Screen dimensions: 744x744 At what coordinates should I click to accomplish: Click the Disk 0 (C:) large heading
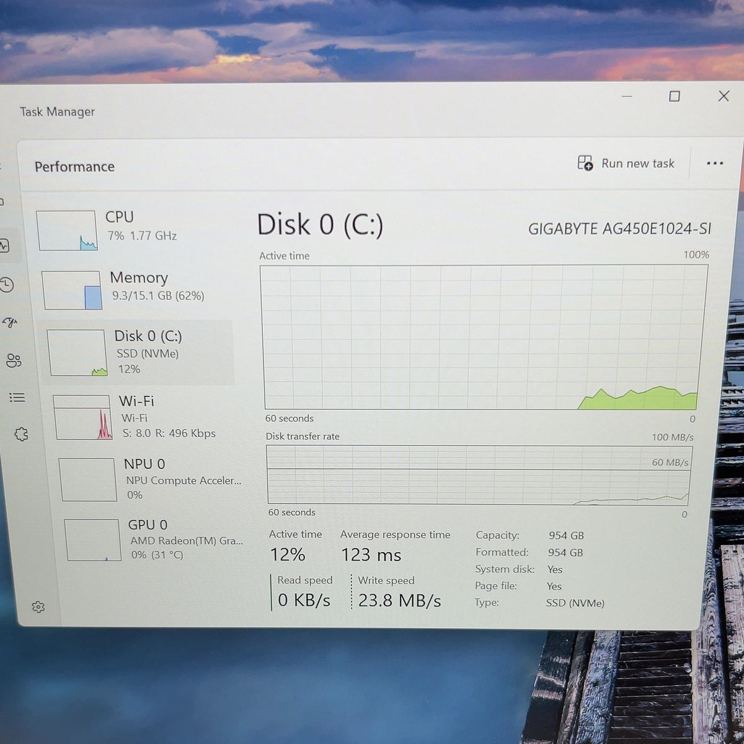(x=320, y=224)
